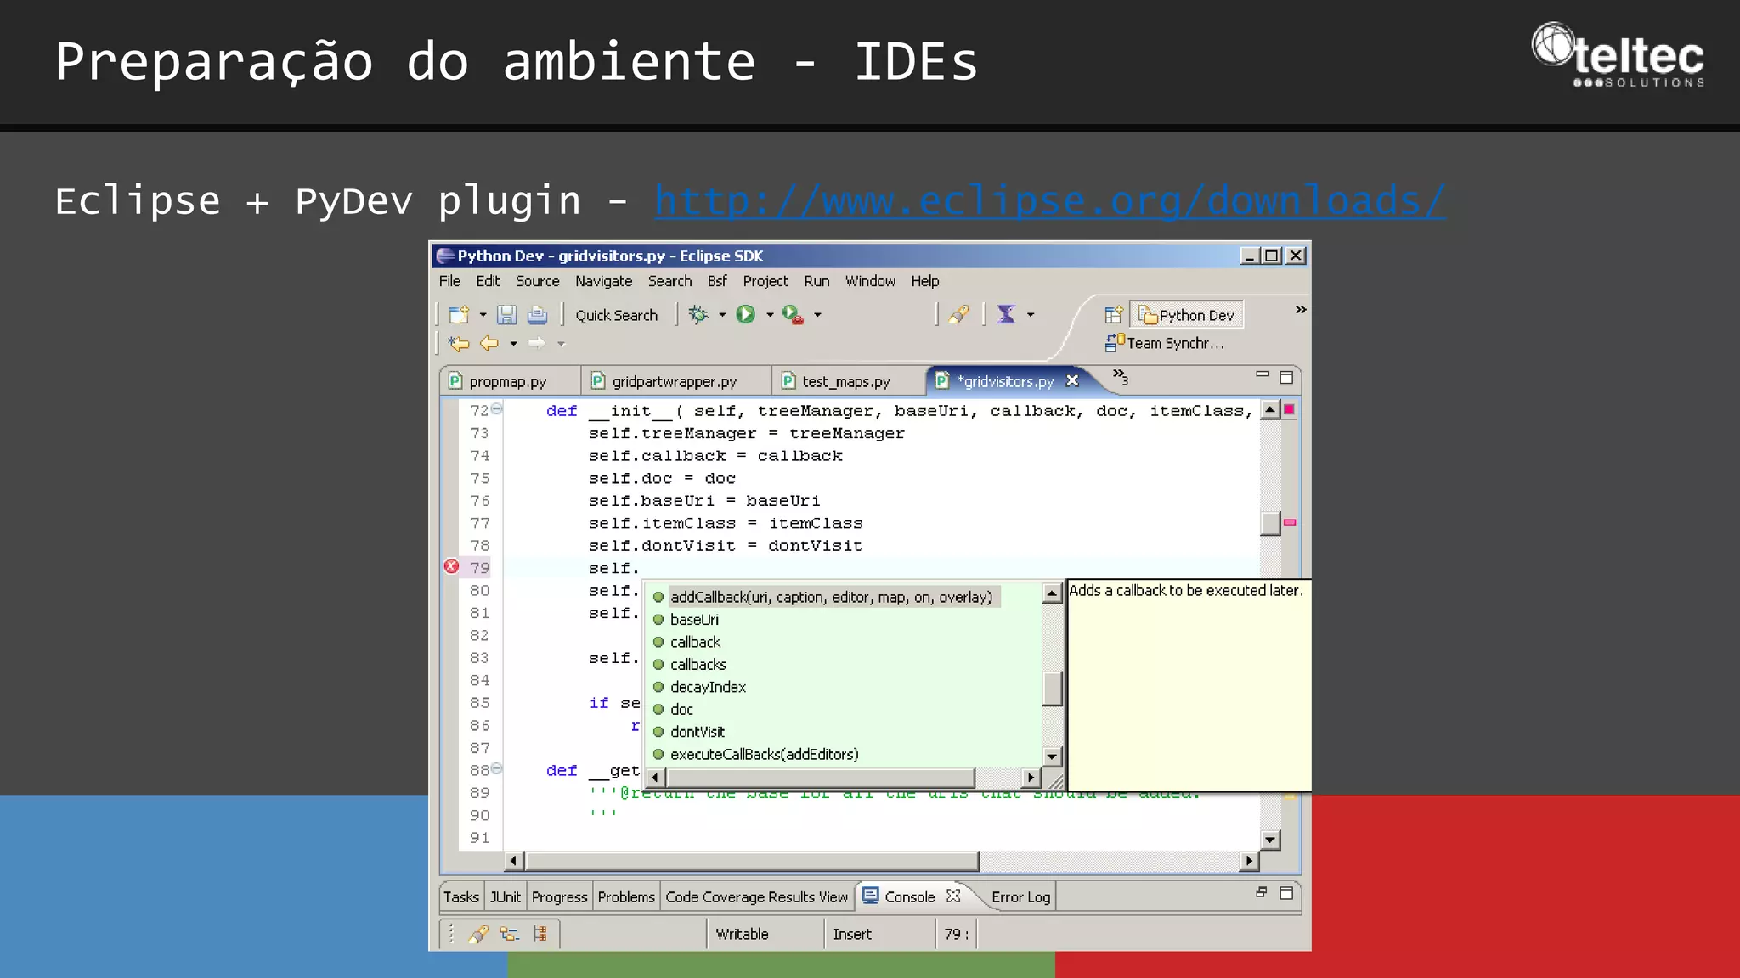Click editor scrollbar down arrow
The image size is (1740, 978).
(1270, 840)
